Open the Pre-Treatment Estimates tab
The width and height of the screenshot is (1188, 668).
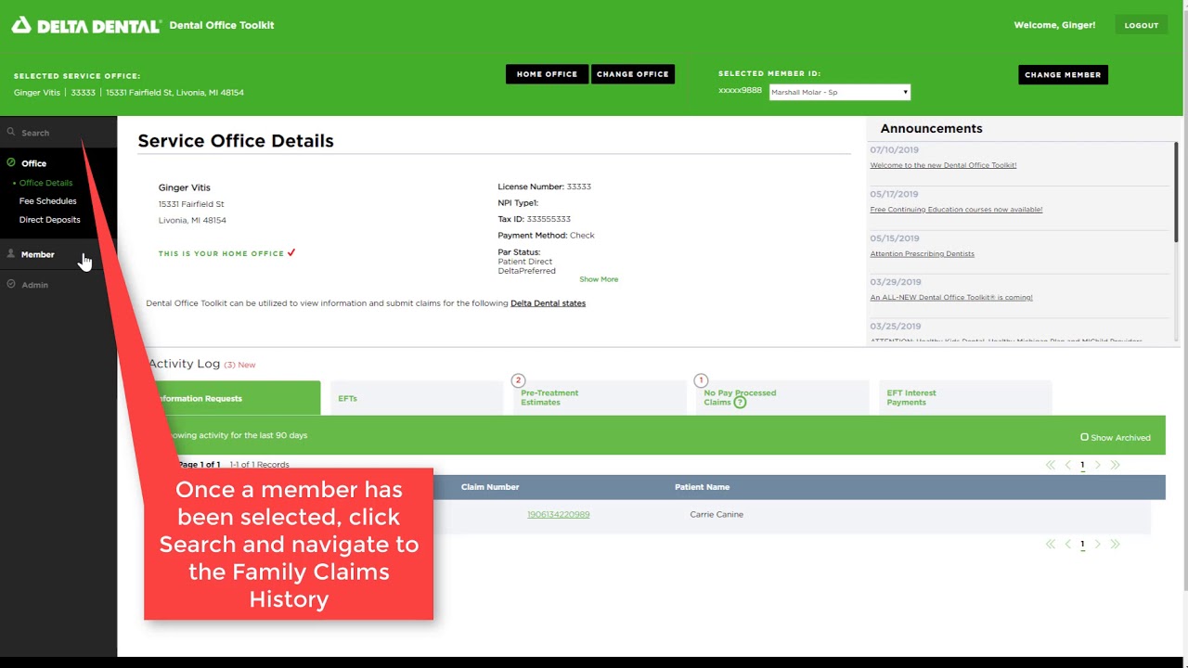600,398
